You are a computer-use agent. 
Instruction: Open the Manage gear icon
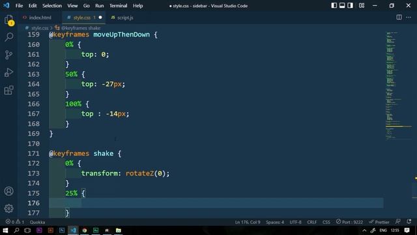8,208
